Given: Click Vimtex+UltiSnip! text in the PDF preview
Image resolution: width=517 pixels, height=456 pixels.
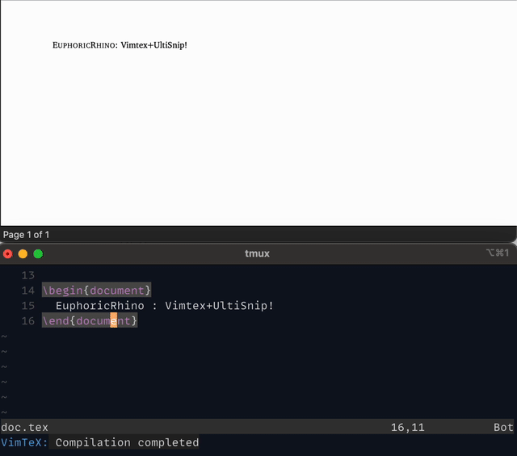Looking at the screenshot, I should 153,45.
